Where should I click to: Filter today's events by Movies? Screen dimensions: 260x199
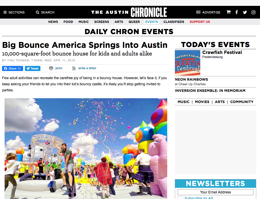point(202,102)
